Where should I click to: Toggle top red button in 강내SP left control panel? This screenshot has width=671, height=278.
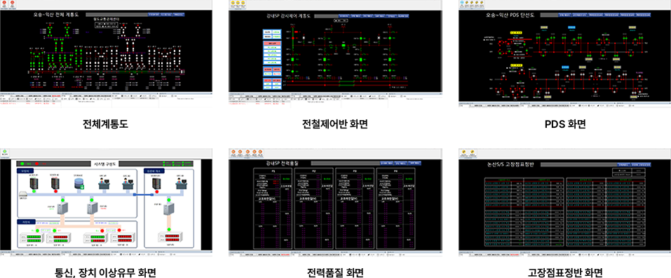[272, 44]
